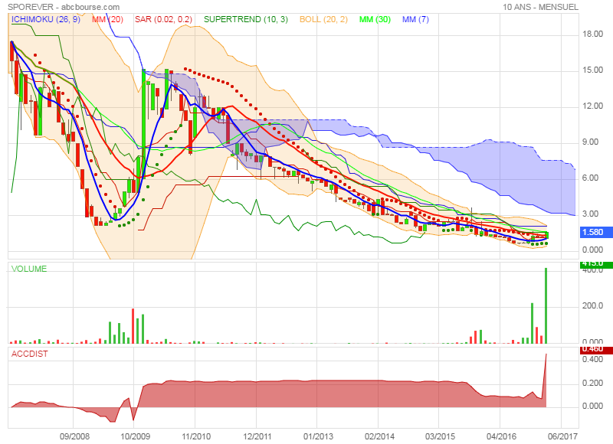Click the 200.0 volume axis label
Viewport: 613px width, 444px height.
pyautogui.click(x=592, y=305)
